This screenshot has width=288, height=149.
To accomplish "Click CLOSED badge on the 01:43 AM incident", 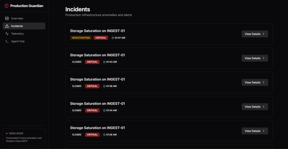I will click(x=77, y=62).
